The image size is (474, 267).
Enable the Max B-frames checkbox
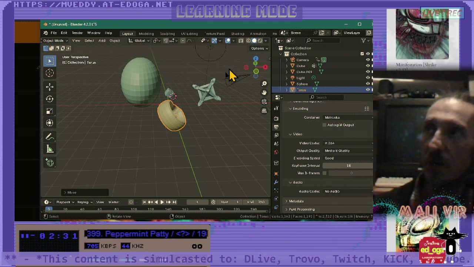324,173
